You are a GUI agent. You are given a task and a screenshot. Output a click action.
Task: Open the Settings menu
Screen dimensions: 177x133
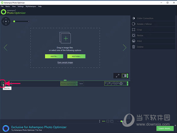coord(20,7)
